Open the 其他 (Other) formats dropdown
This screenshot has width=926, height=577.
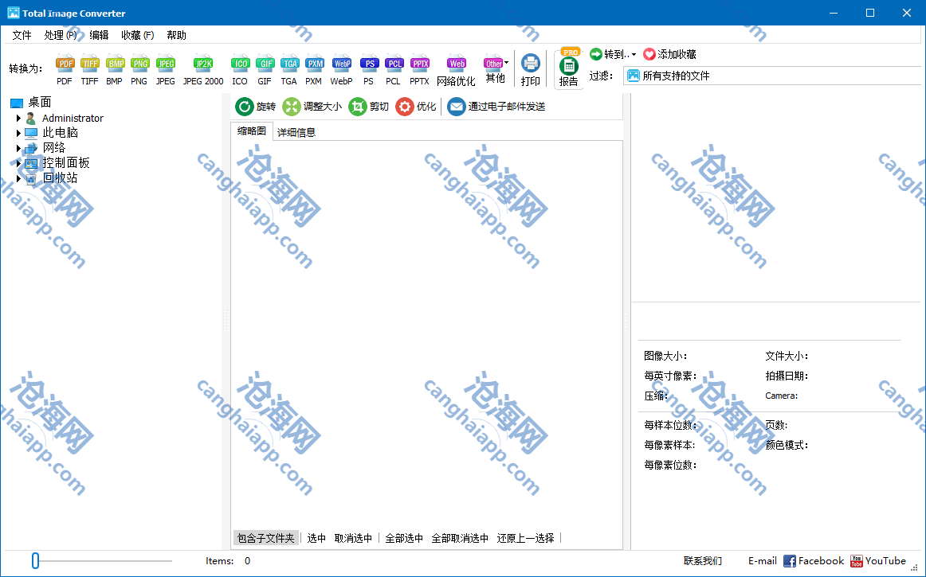pos(496,64)
